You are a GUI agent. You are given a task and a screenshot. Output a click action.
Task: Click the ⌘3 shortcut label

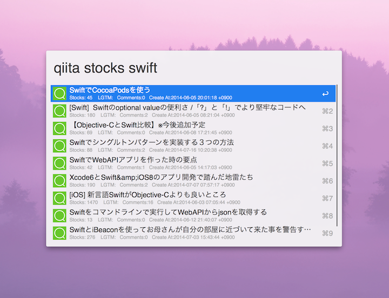point(327,128)
